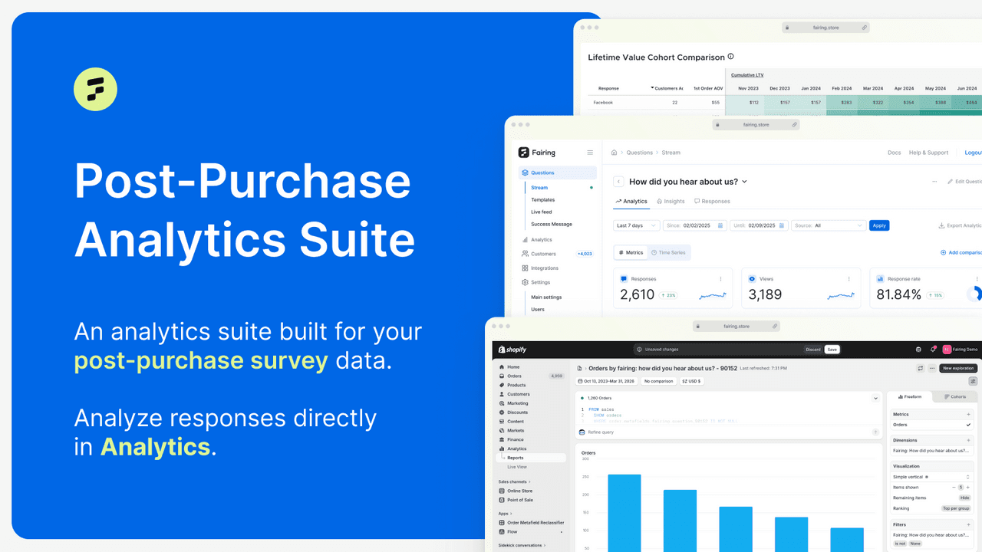
Task: Change the Ranking Top per group option
Action: 956,508
